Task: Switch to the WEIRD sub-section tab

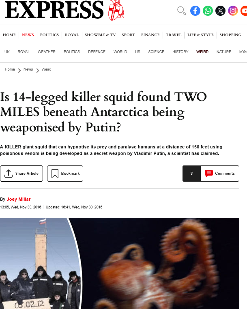Action: click(x=202, y=52)
